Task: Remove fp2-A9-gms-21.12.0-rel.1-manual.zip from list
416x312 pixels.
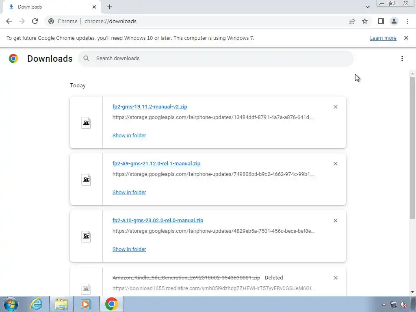Action: 335,164
